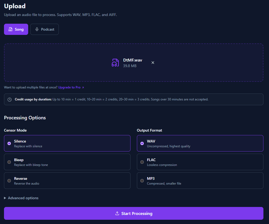This screenshot has height=224, width=269.
Task: Select the Silence censor mode radio button
Action: tap(9, 143)
